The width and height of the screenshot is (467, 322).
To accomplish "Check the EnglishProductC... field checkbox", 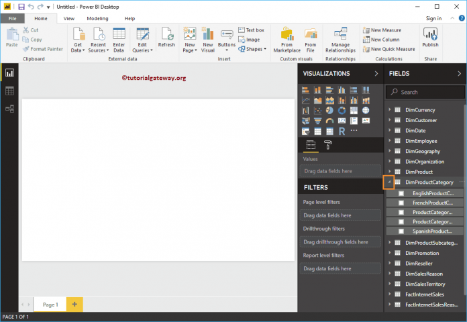I will 401,193.
